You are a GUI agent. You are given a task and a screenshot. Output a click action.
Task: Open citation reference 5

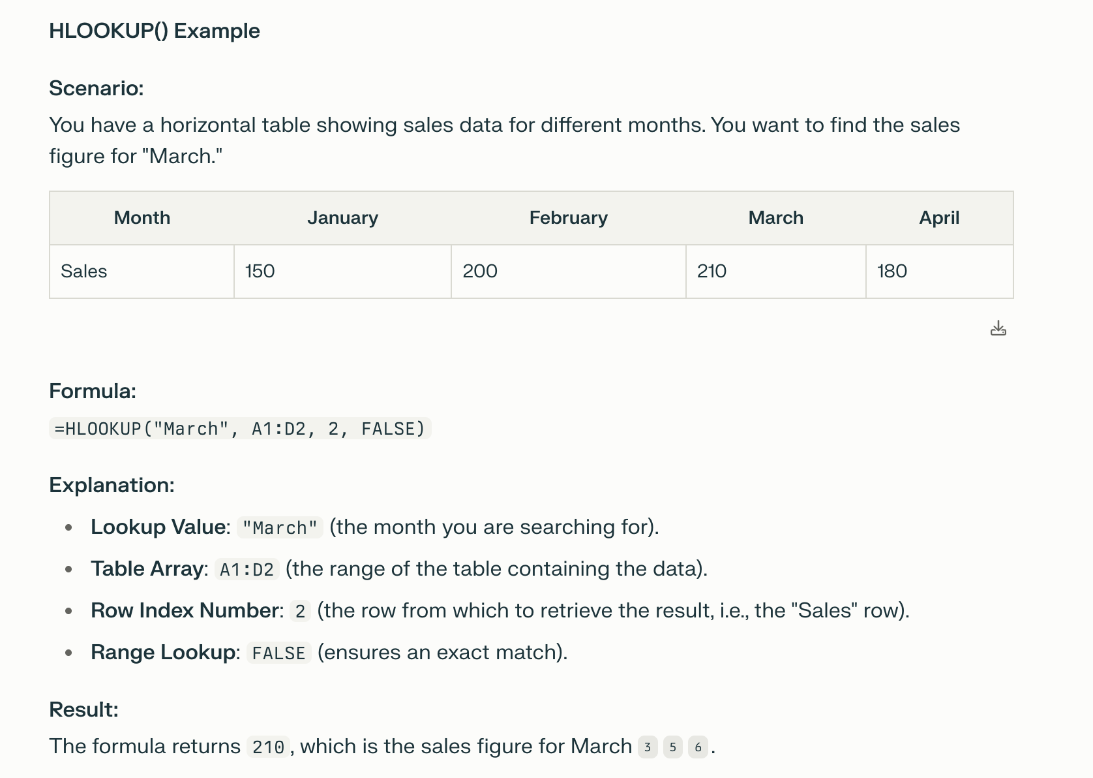click(x=673, y=747)
